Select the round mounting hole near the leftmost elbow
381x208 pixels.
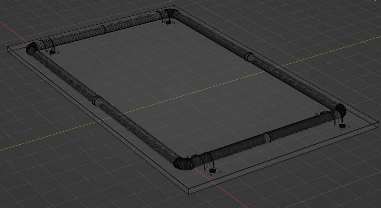pyautogui.click(x=52, y=52)
